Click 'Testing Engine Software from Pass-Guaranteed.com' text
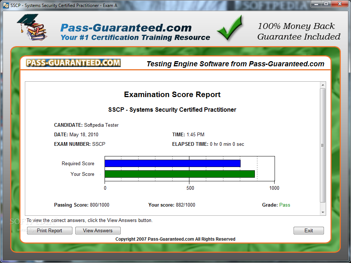This screenshot has height=263, width=351. point(235,64)
